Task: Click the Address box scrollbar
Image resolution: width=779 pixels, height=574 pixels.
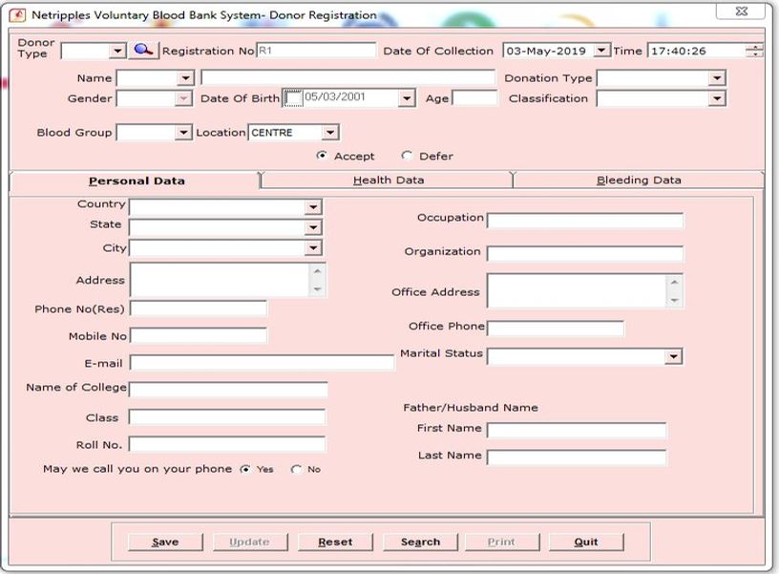Action: (317, 280)
